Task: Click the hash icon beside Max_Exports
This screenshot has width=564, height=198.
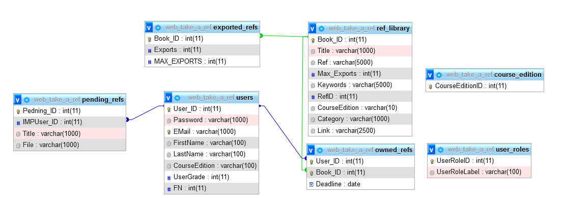Action: pos(313,74)
